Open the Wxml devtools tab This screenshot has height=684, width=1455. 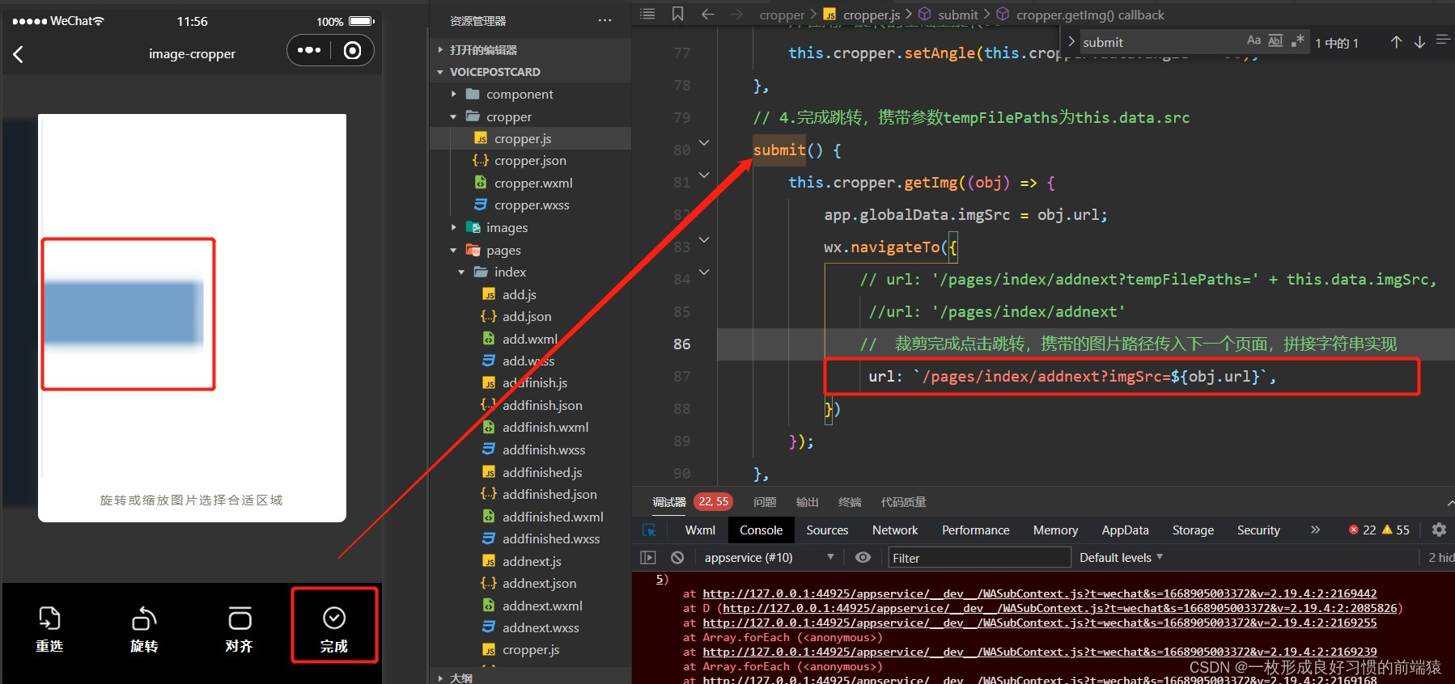point(700,530)
